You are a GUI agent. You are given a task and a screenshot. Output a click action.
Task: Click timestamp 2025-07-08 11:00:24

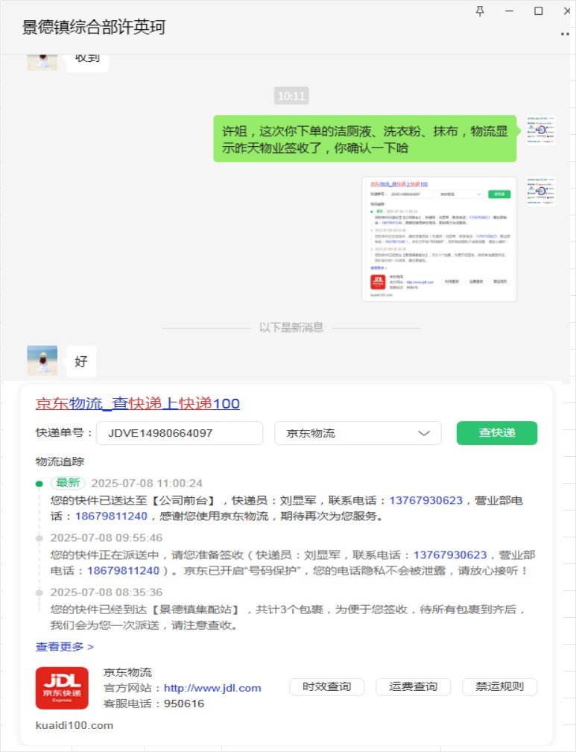click(x=147, y=483)
